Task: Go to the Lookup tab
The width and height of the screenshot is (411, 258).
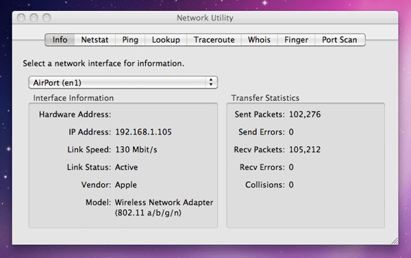Action: (x=166, y=40)
